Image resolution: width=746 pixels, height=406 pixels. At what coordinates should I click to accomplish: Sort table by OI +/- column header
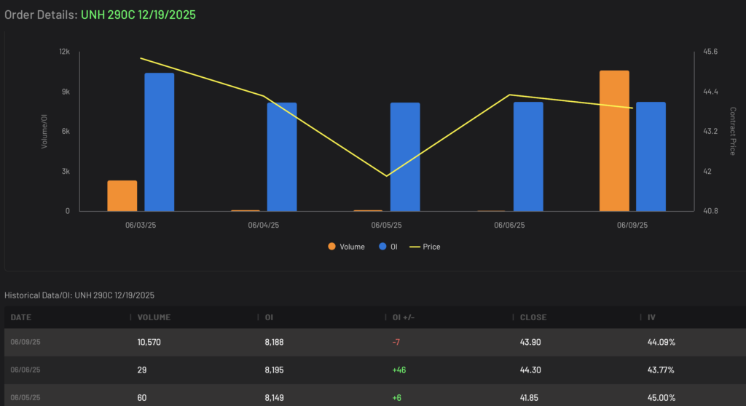coord(404,317)
